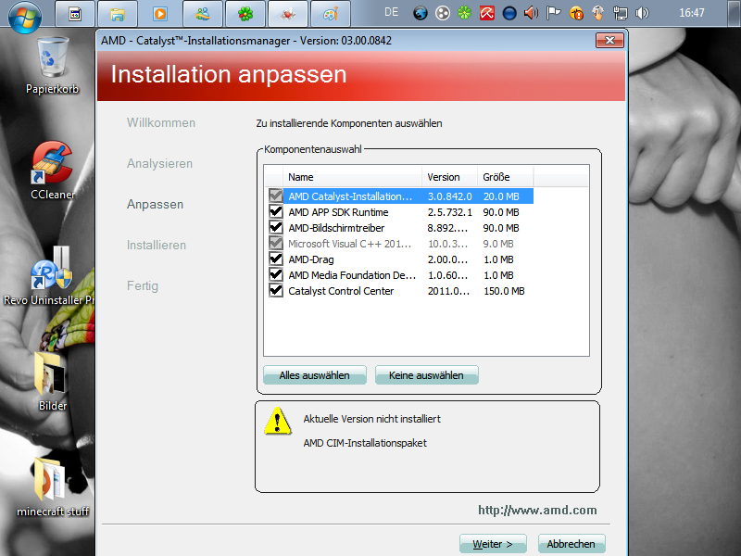
Task: Open Action Center flag tray icon
Action: click(553, 13)
